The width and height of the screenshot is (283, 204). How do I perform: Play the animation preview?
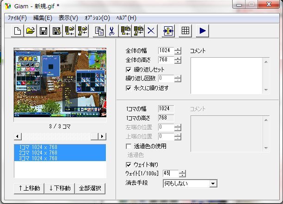pyautogui.click(x=203, y=31)
